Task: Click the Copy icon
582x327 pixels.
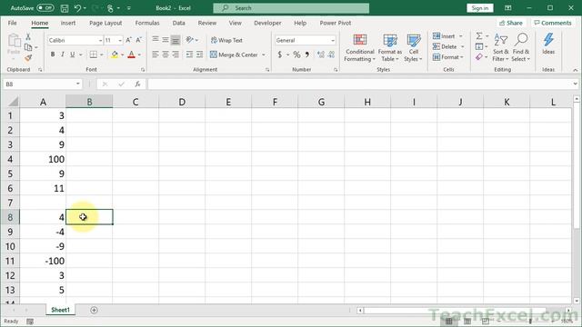Action: tap(28, 47)
